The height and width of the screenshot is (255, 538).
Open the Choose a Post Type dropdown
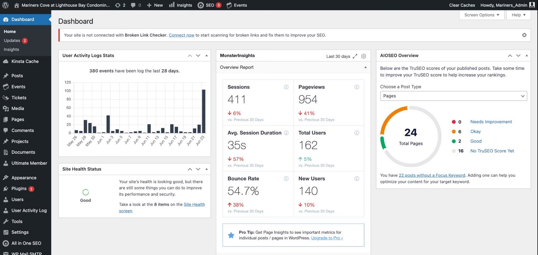click(454, 96)
